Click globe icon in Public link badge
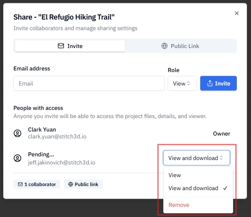251x217 pixels. point(71,184)
